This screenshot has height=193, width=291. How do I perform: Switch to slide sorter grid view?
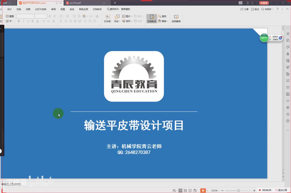[x=185, y=190]
